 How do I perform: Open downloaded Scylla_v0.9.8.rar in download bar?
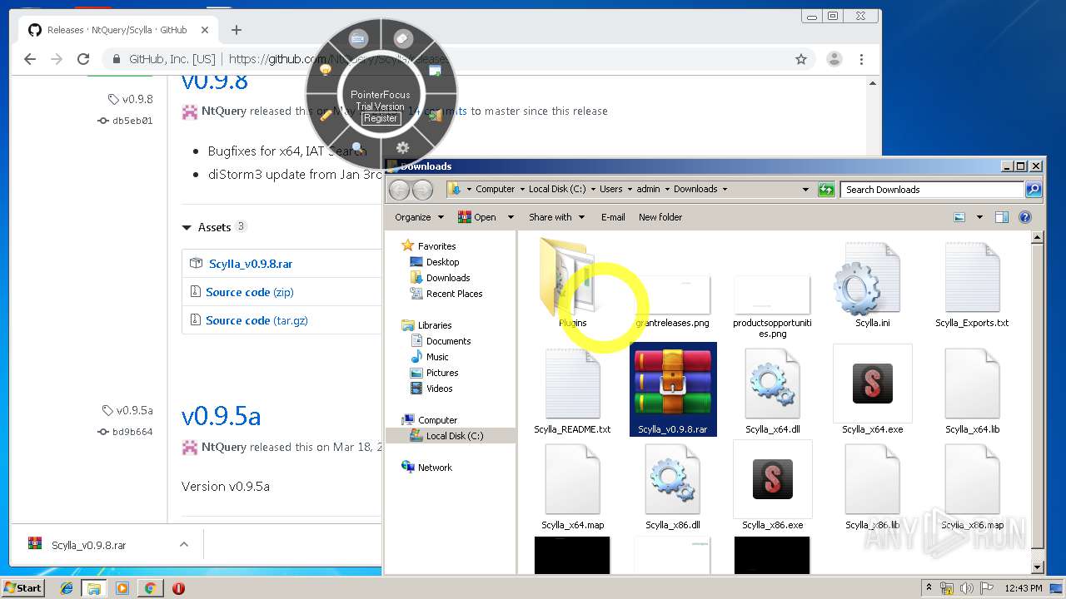pyautogui.click(x=89, y=545)
